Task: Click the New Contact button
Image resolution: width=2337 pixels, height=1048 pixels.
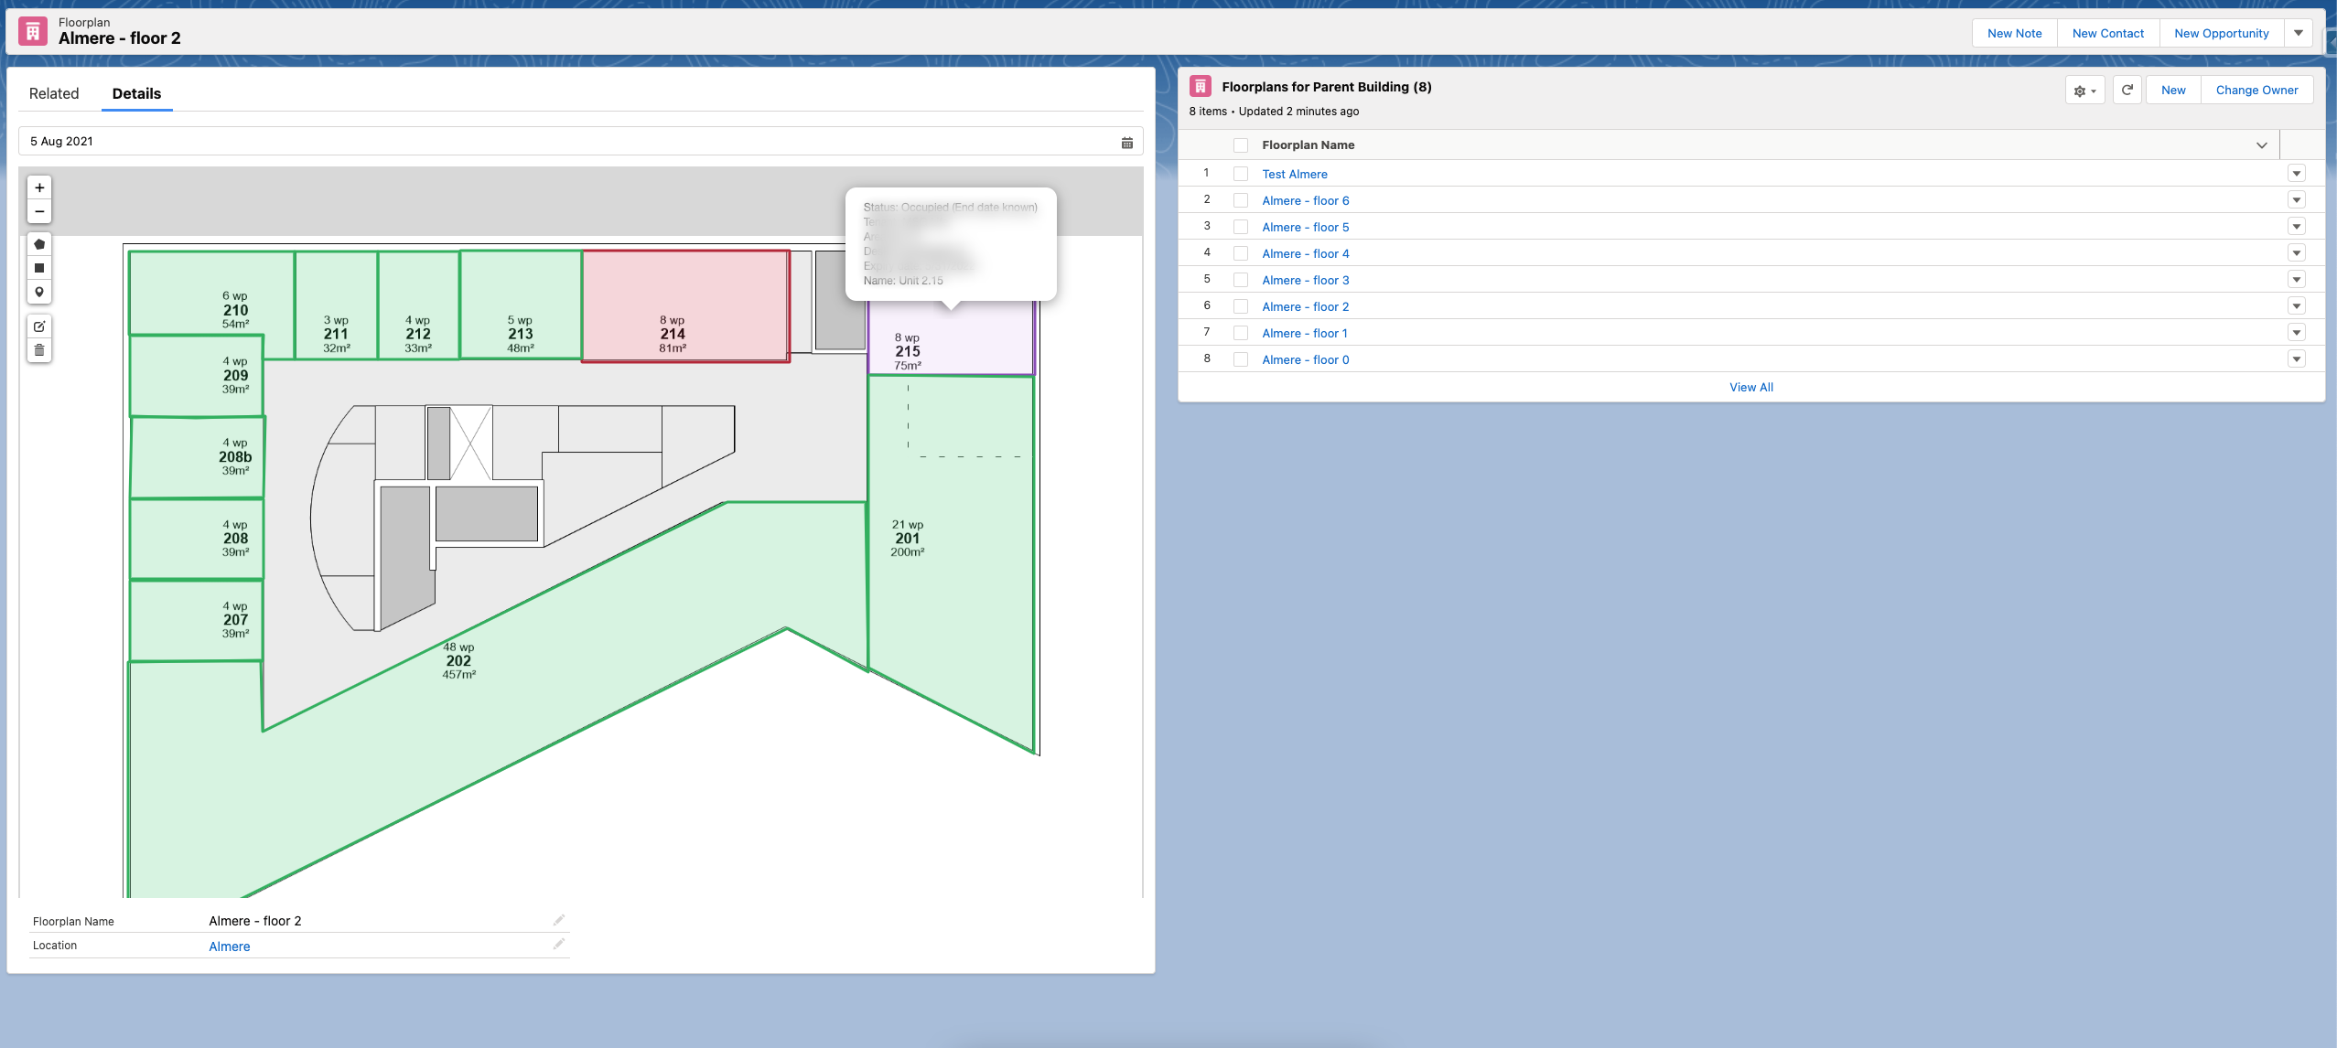Action: tap(2107, 33)
